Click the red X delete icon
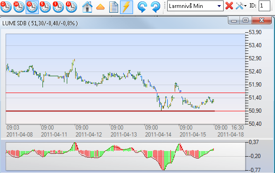The width and height of the screenshot is (275, 173). (229, 6)
